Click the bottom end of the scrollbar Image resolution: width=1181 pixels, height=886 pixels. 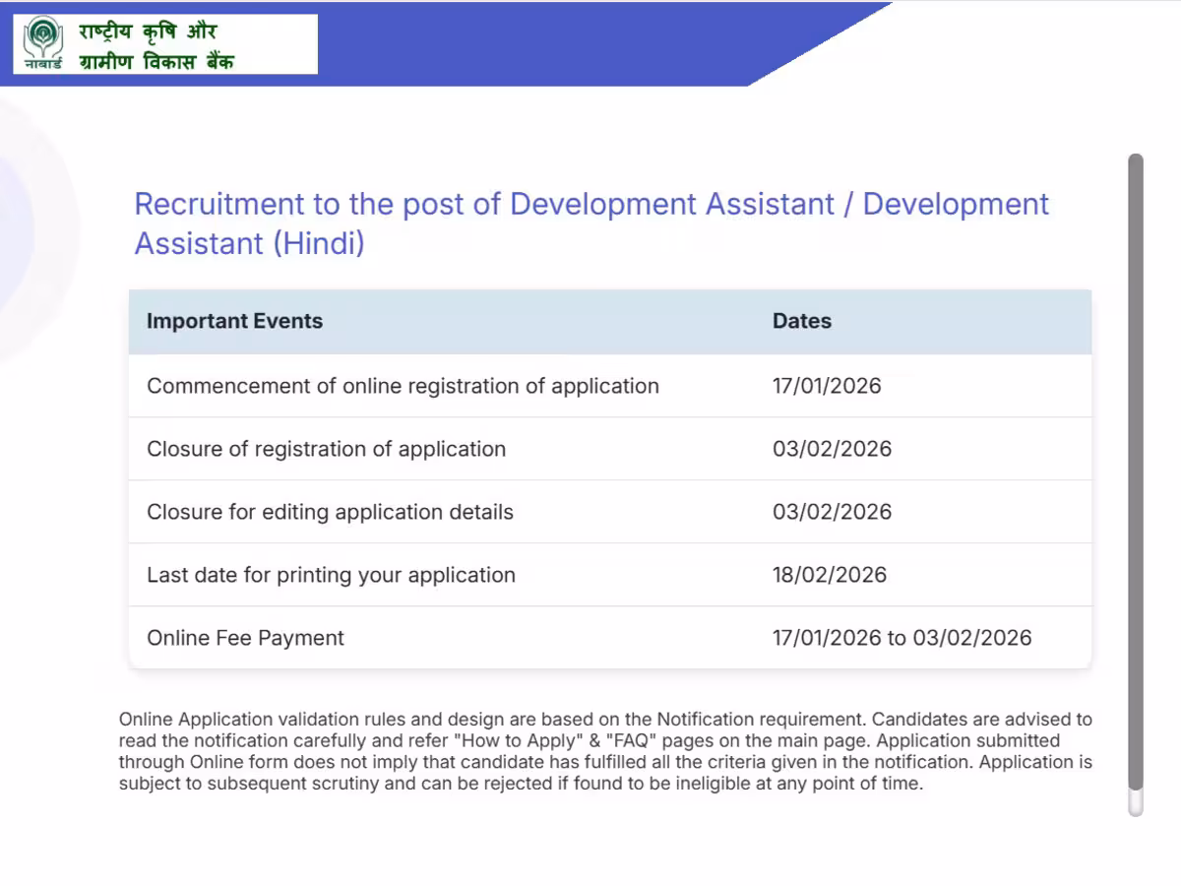point(1136,805)
